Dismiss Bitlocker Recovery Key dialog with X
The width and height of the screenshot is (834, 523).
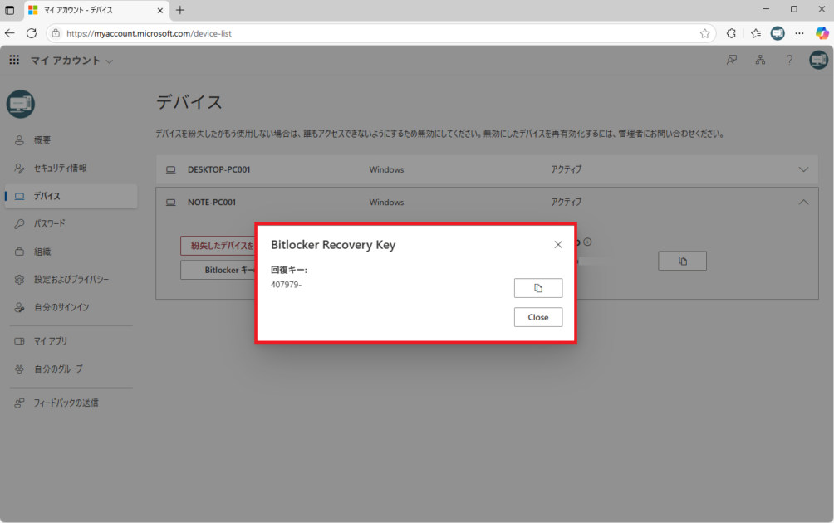(x=558, y=245)
